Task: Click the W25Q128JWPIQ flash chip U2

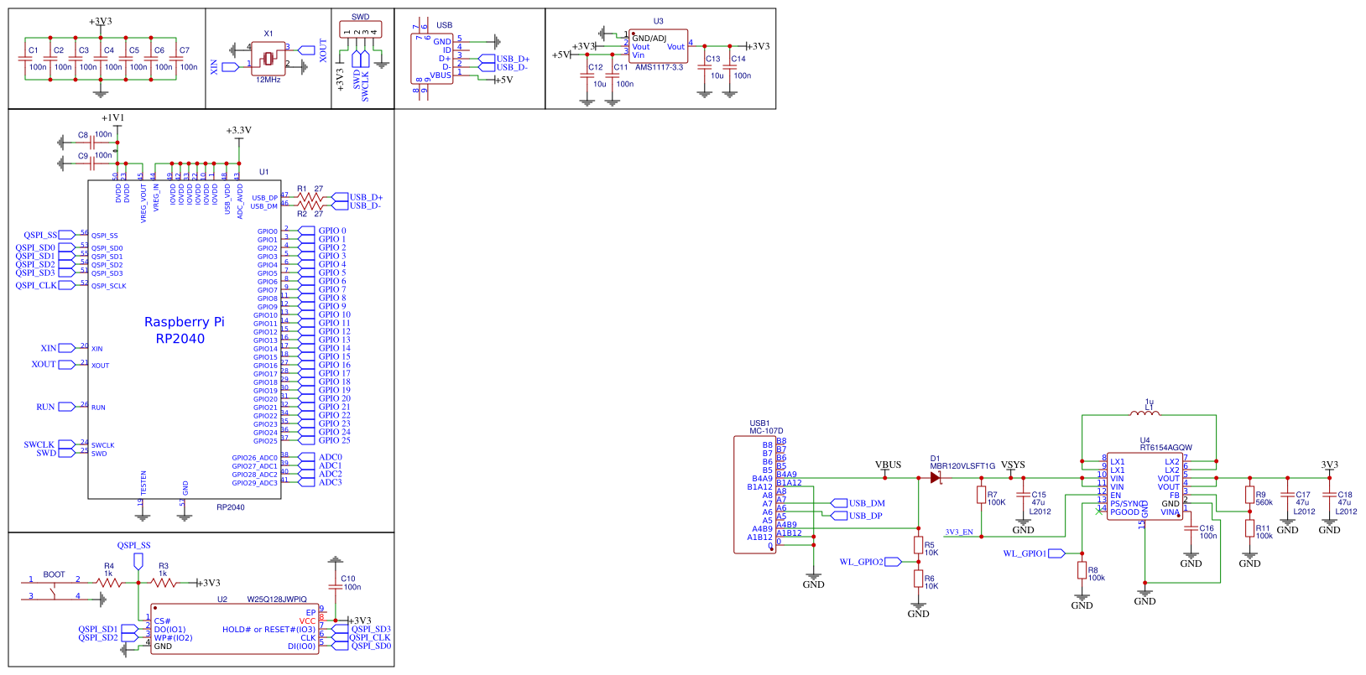Action: coord(234,629)
